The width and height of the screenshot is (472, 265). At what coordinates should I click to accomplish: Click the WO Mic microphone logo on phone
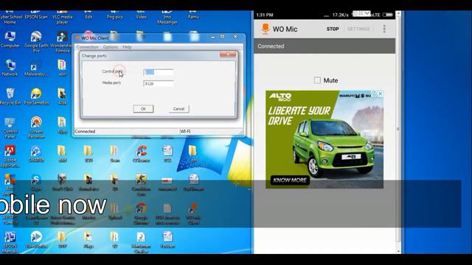point(265,29)
